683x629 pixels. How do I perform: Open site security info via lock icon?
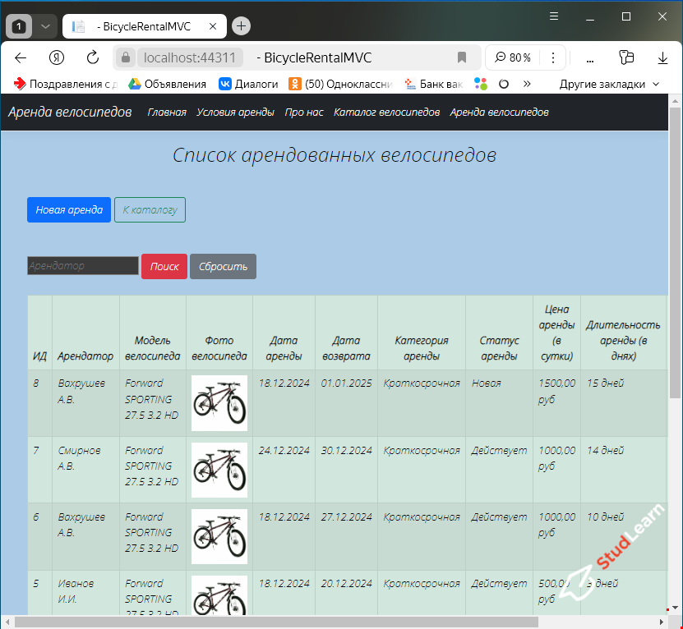click(124, 57)
